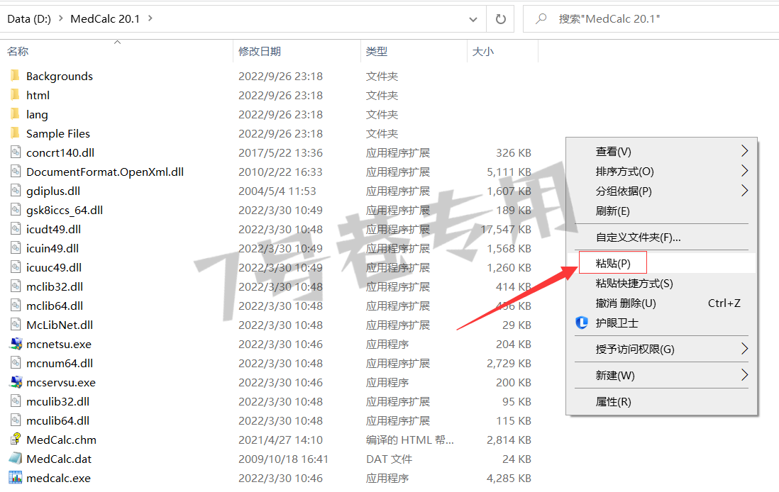This screenshot has width=779, height=492.
Task: Select 粘贴快捷方式(S) menu entry
Action: pos(662,284)
